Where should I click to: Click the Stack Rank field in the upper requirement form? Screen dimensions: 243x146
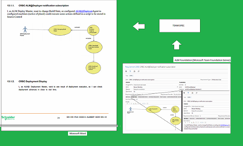pyautogui.click(x=156, y=91)
